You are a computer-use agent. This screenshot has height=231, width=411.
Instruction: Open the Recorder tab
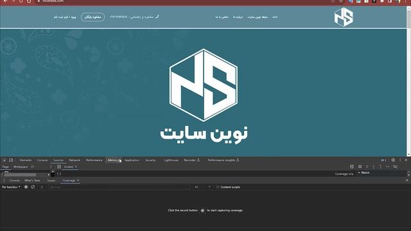pyautogui.click(x=191, y=160)
